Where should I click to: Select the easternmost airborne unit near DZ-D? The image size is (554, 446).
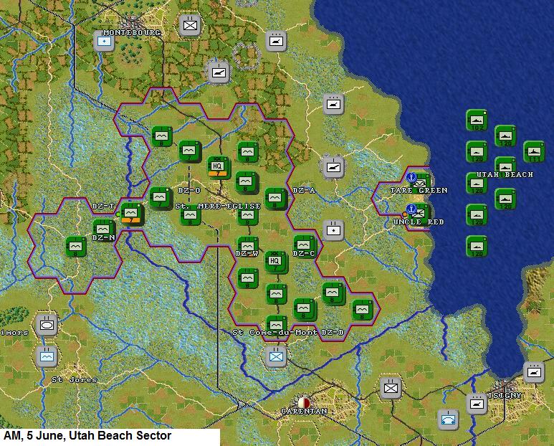[x=362, y=310]
